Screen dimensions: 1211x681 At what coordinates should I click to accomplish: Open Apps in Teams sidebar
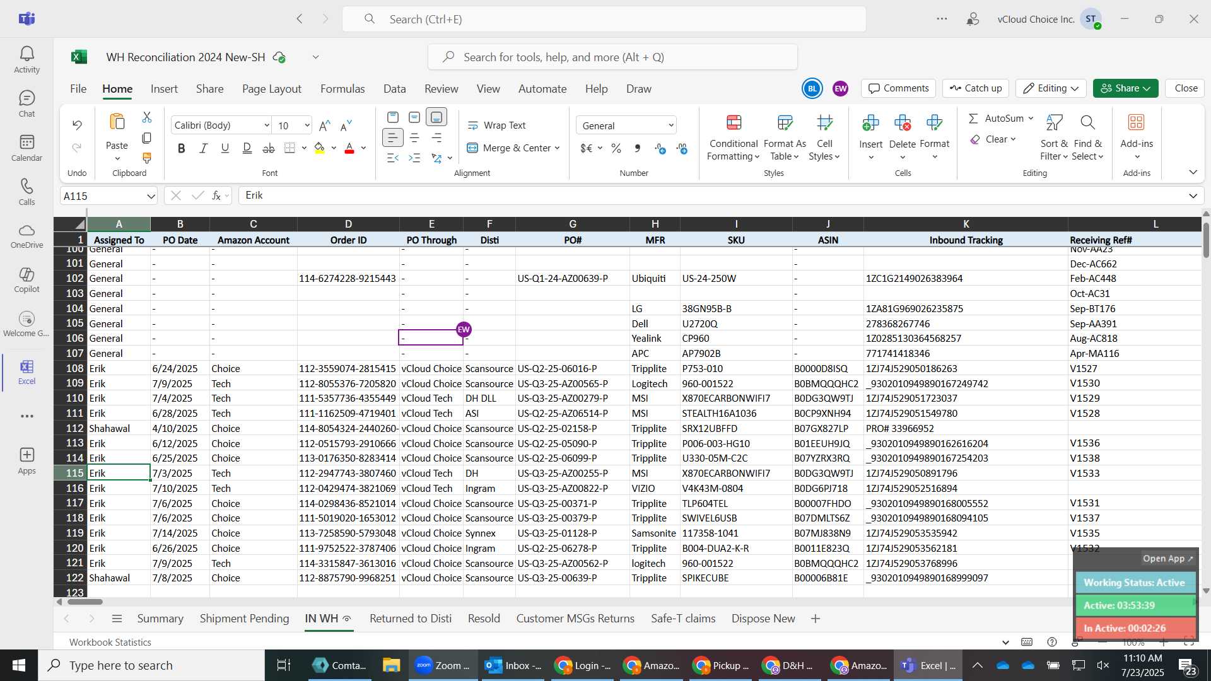(x=26, y=461)
